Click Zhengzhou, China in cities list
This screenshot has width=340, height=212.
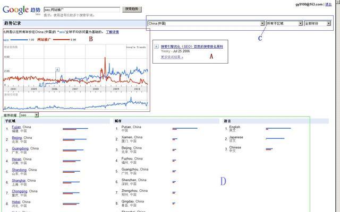(x=134, y=191)
